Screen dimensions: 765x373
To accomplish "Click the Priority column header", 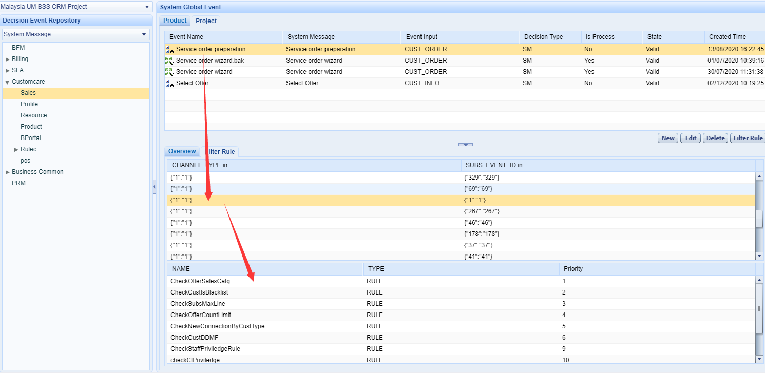I will [x=658, y=269].
